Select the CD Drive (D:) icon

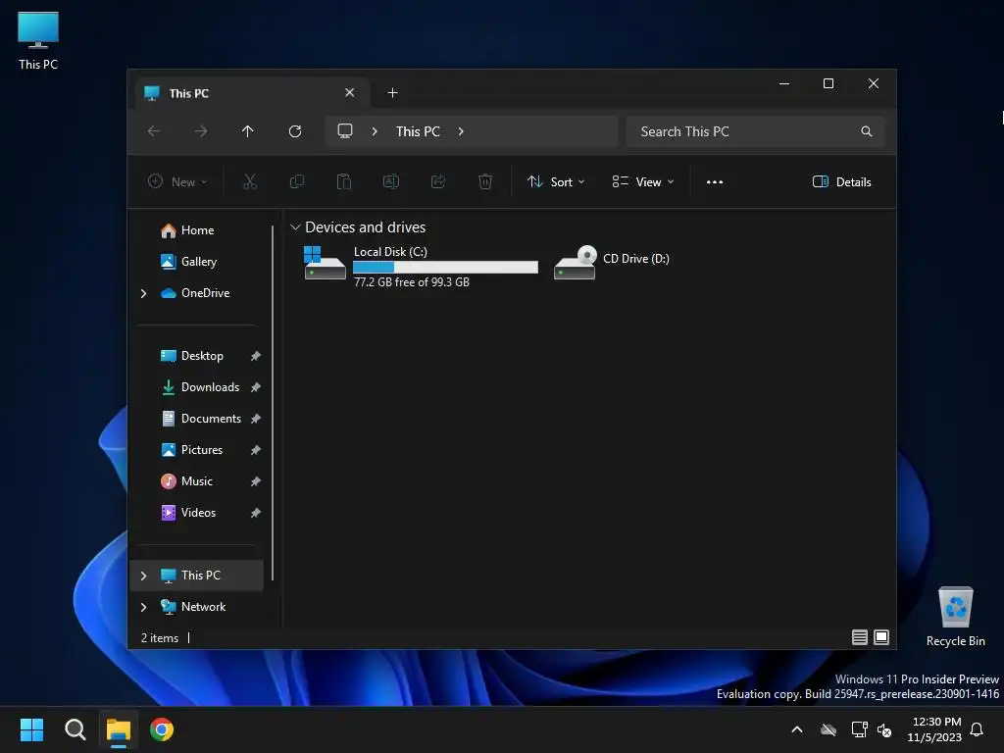pyautogui.click(x=575, y=263)
